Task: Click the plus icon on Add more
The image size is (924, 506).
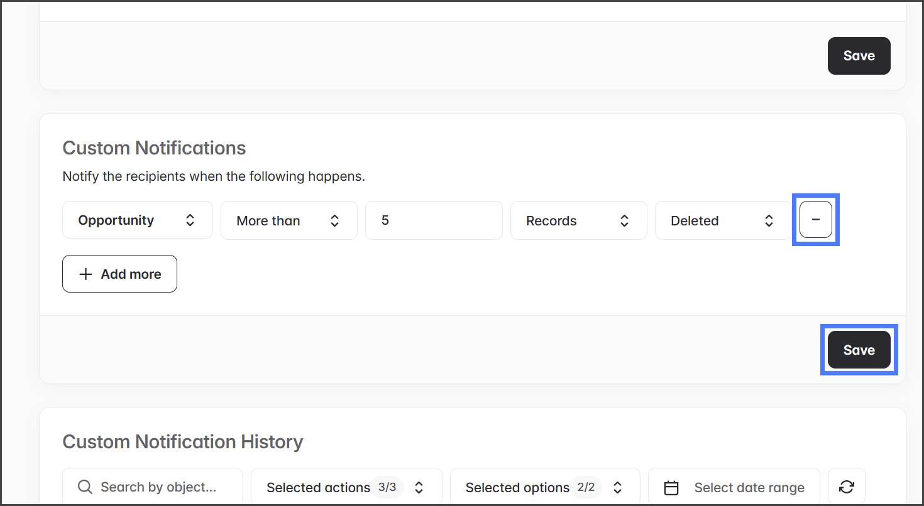Action: click(86, 274)
